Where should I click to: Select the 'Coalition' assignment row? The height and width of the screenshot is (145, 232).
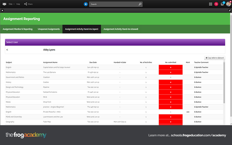coord(114,77)
